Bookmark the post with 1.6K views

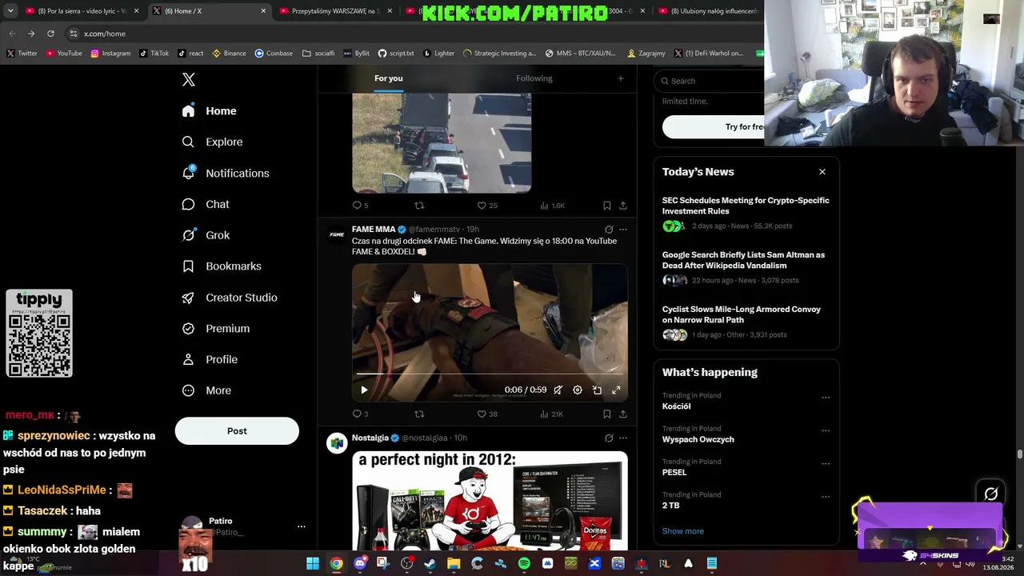point(606,206)
